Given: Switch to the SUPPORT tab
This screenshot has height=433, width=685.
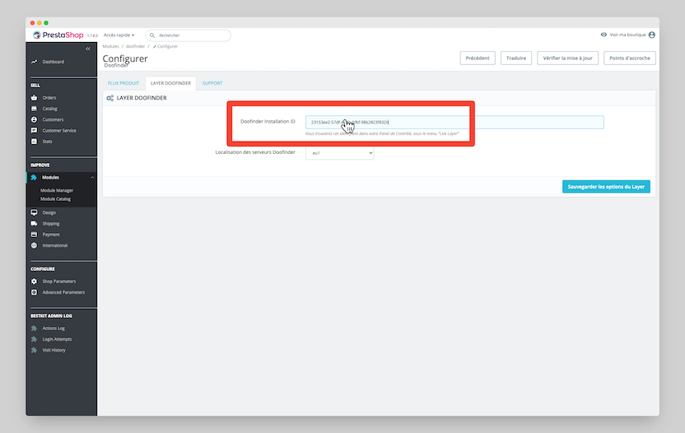Looking at the screenshot, I should (212, 83).
